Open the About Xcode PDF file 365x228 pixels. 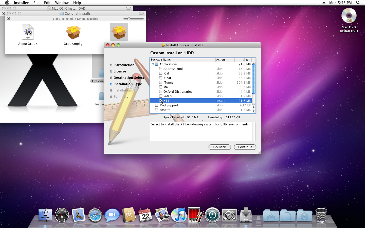click(28, 32)
